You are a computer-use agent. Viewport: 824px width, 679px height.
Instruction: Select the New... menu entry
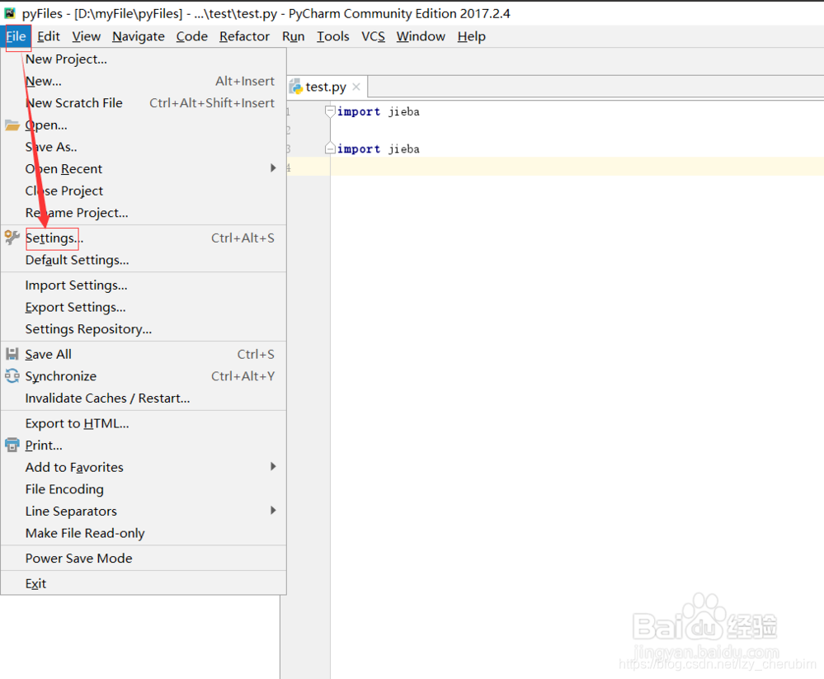point(144,82)
